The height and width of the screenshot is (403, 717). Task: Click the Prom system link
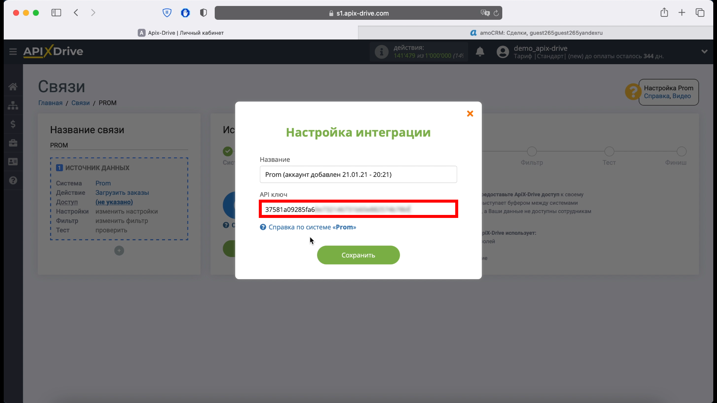pos(103,183)
